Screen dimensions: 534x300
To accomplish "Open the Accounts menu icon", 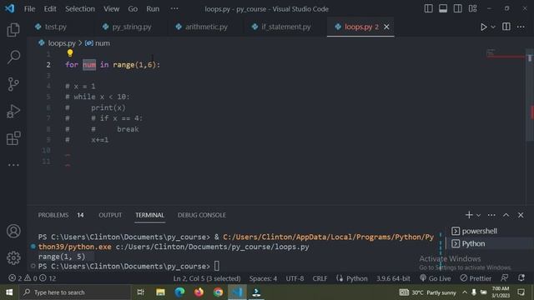I will pos(13,232).
